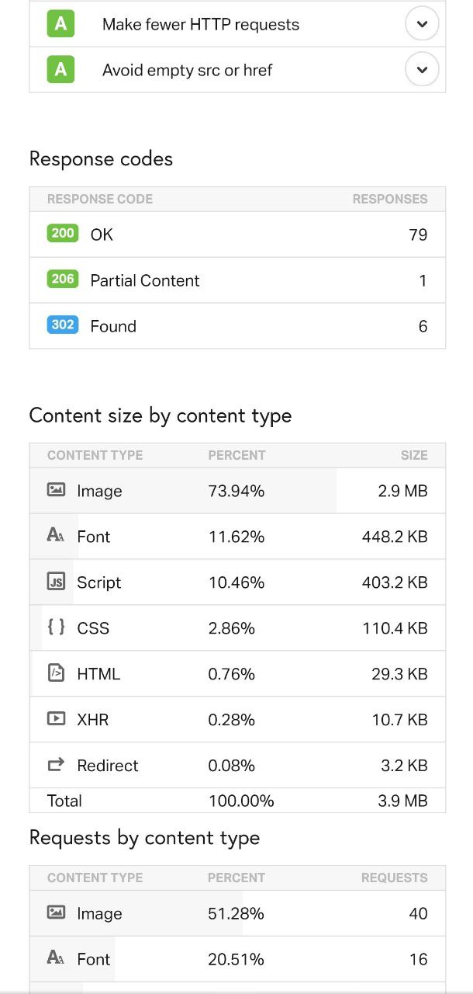Click the Redirect arrow icon

pos(56,765)
